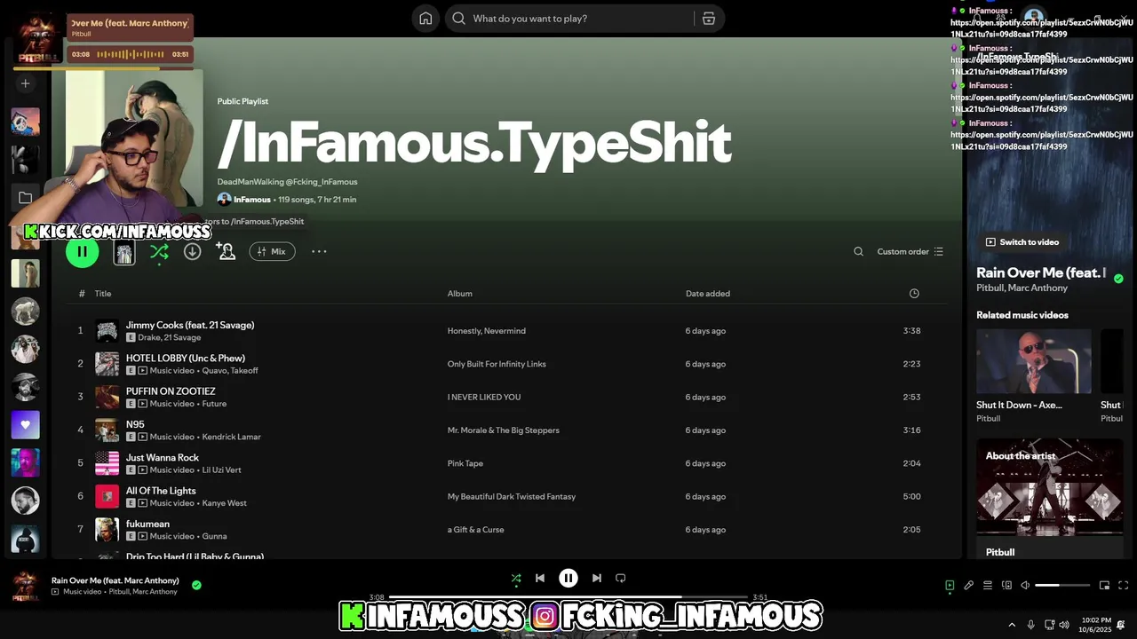The width and height of the screenshot is (1137, 639).
Task: Pause playback in bottom player bar
Action: tap(568, 578)
